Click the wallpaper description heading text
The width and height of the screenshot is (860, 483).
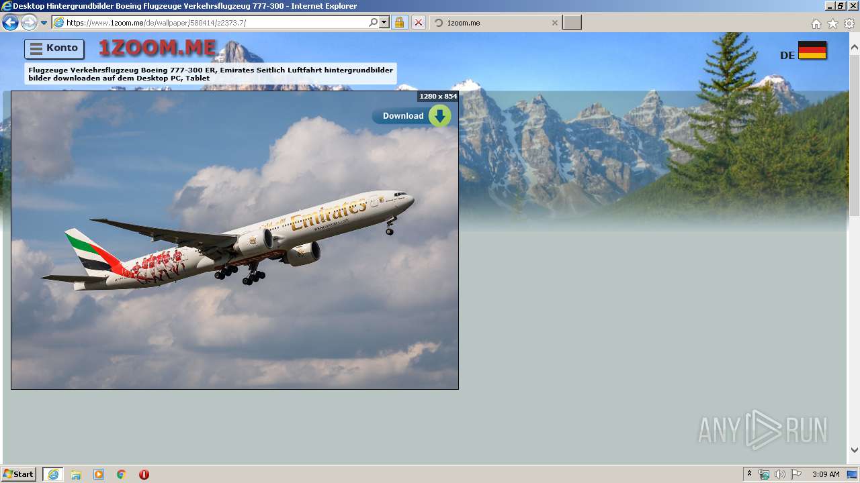tap(210, 74)
